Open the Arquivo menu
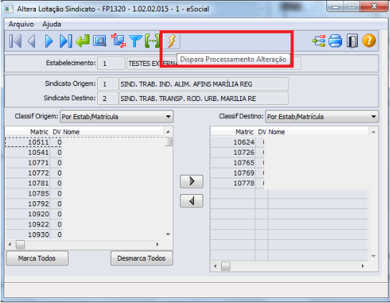The image size is (390, 303). tap(21, 24)
